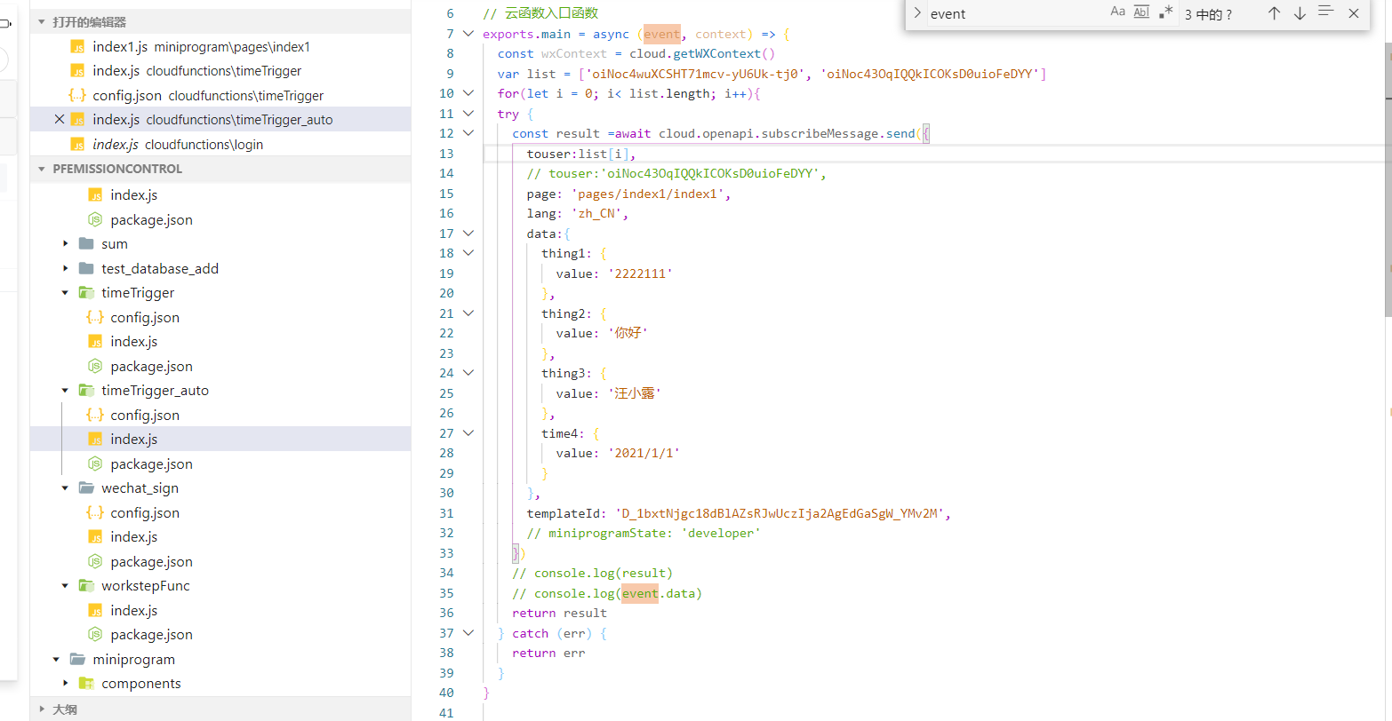Screen dimensions: 1392x721
Task: Fold the time4 object at line 27
Action: tap(468, 433)
